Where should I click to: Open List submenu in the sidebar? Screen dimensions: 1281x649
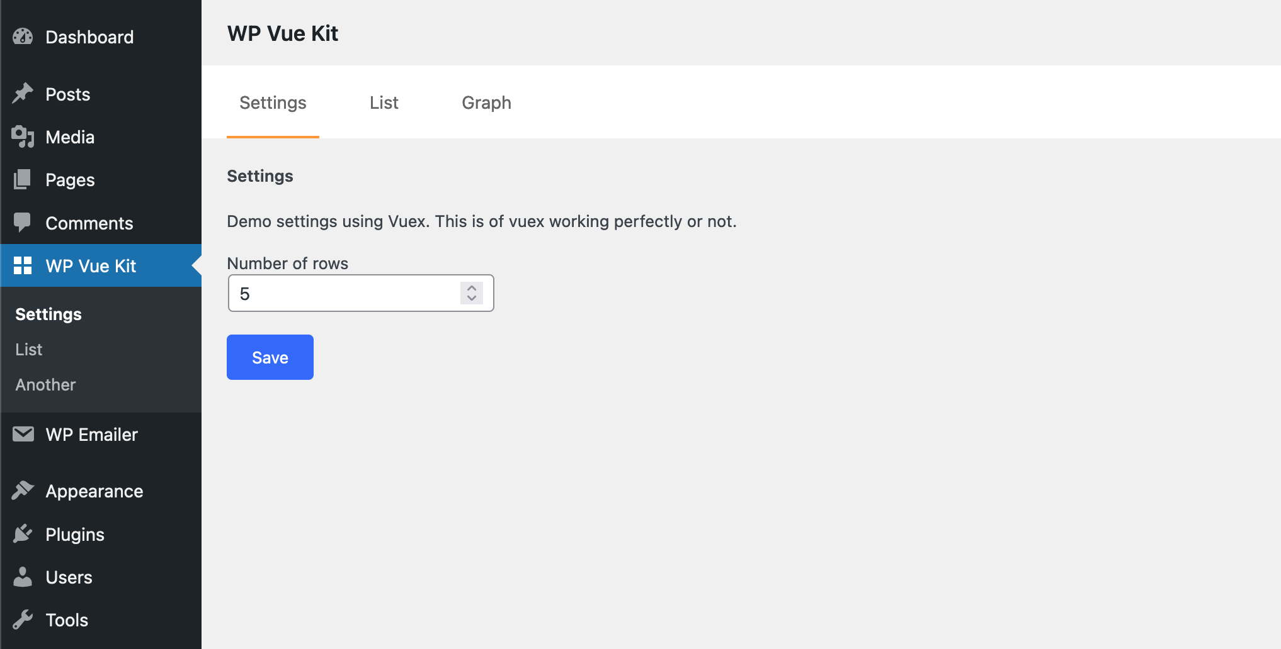point(29,349)
